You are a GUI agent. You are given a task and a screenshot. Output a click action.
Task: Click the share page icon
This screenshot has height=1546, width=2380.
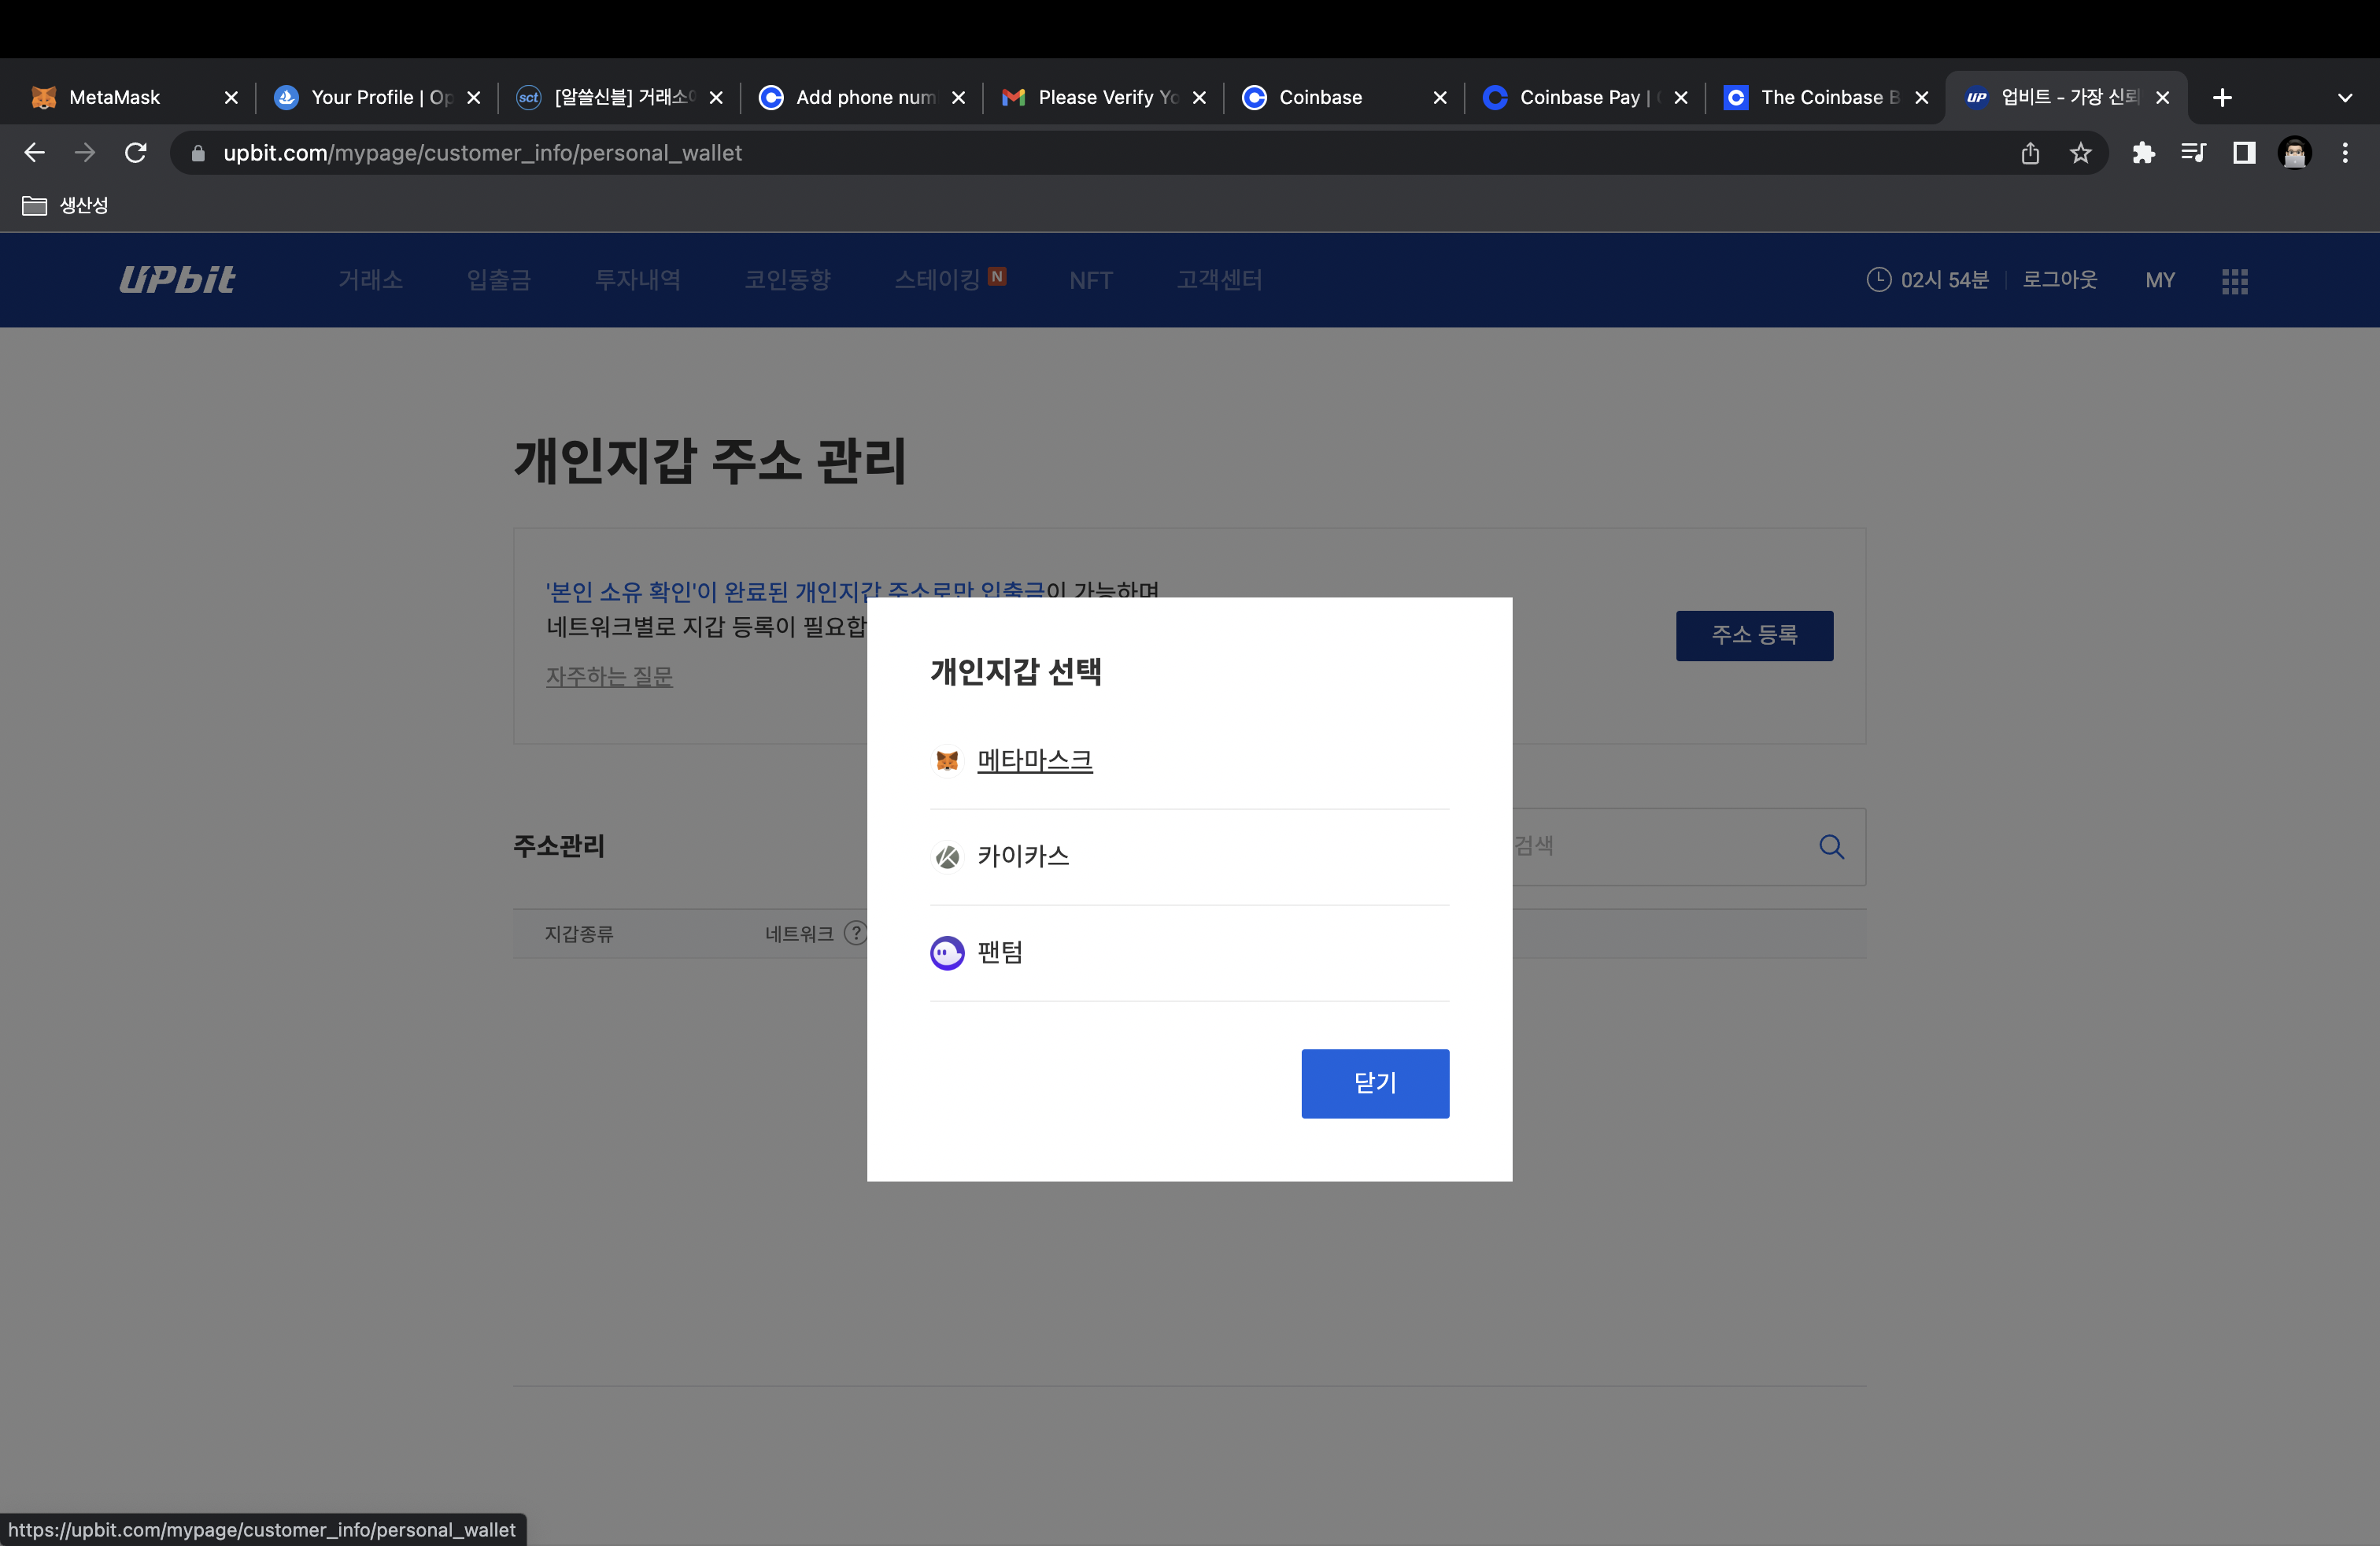(2030, 153)
